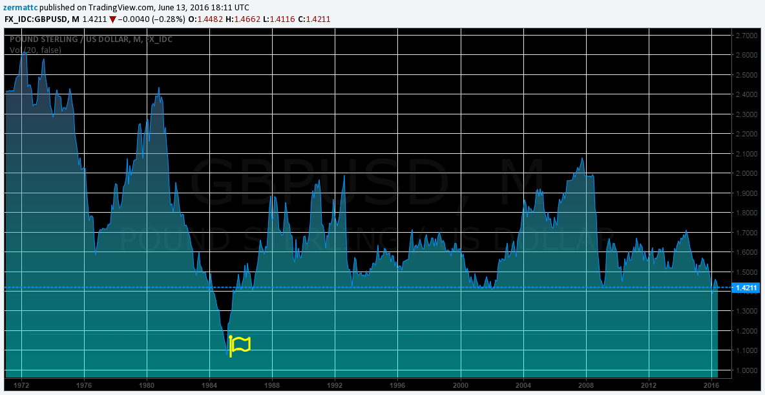Click the 2.6000 price axis label
Viewport: 765px width, 395px height.
coord(747,55)
